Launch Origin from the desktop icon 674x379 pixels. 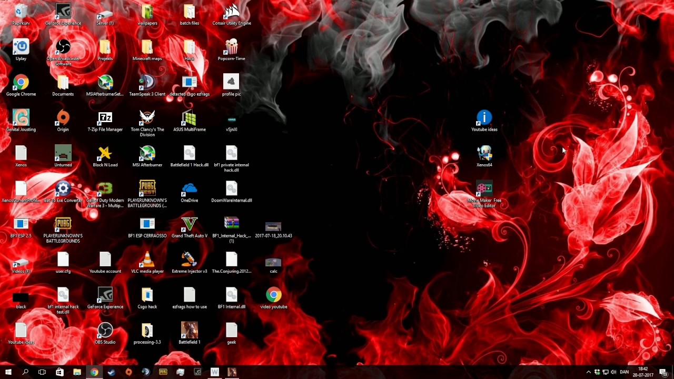pyautogui.click(x=63, y=121)
